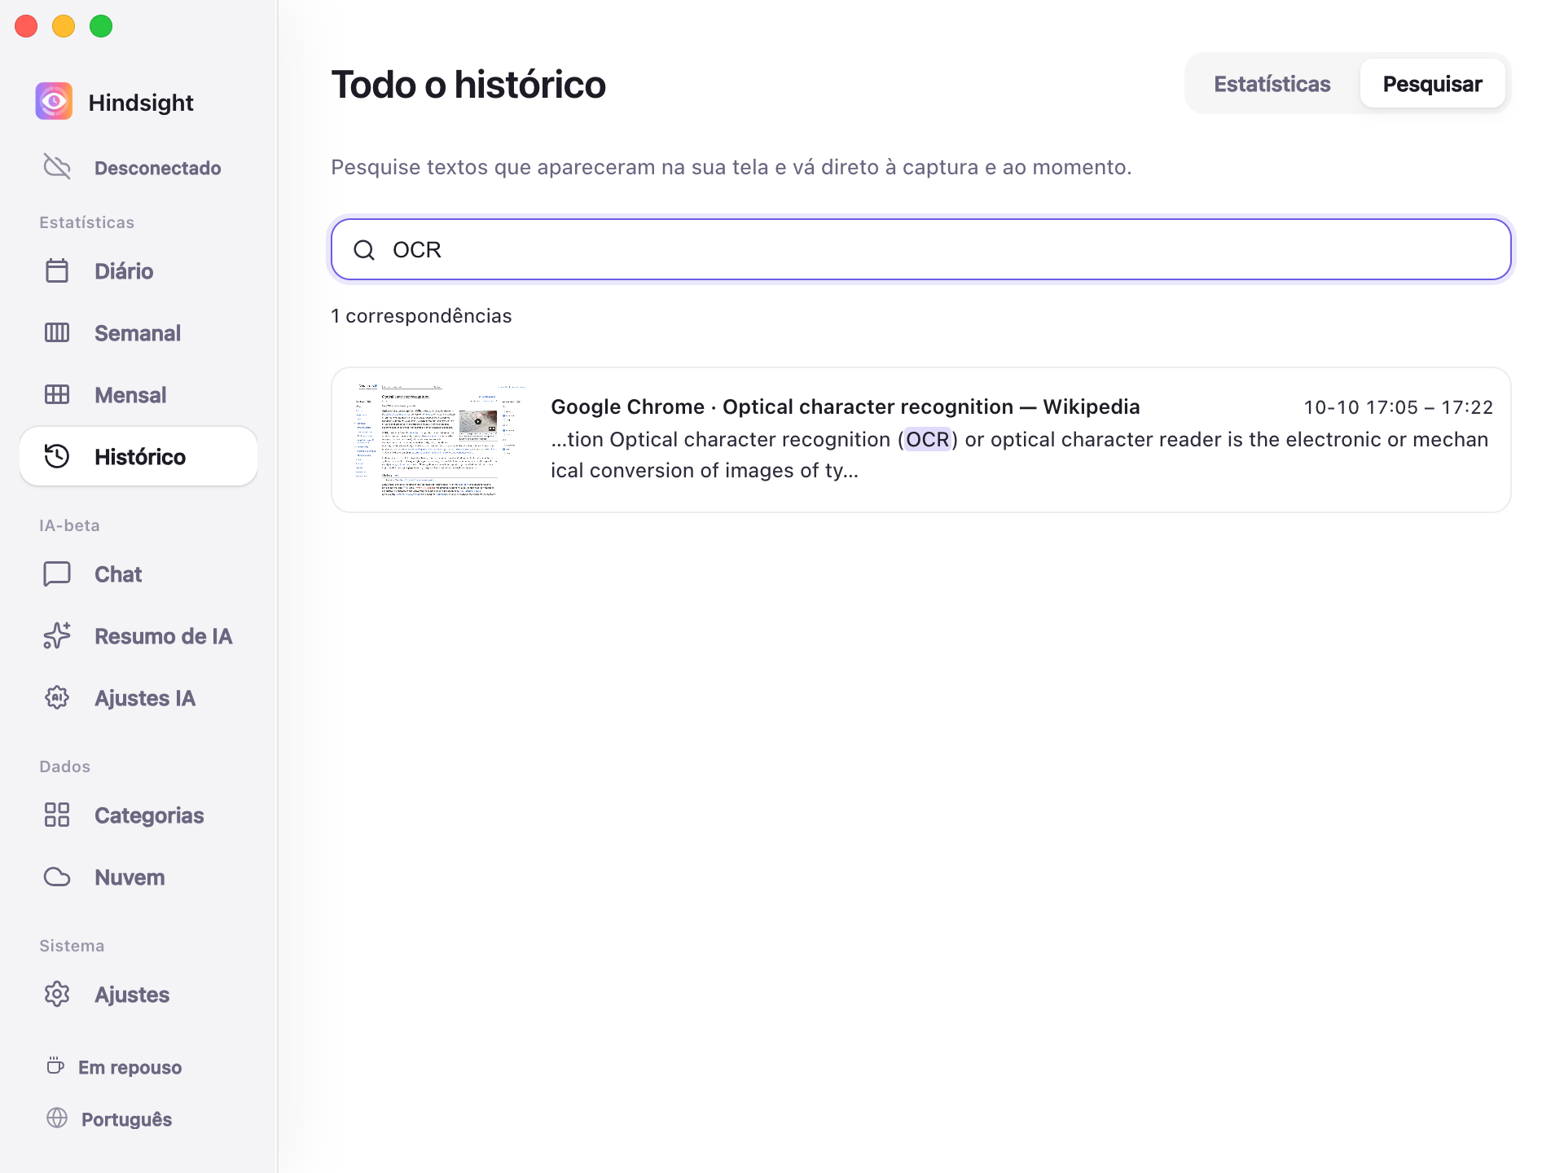Viewport: 1564px width, 1173px height.
Task: Click the Hindsight app title
Action: (x=141, y=103)
